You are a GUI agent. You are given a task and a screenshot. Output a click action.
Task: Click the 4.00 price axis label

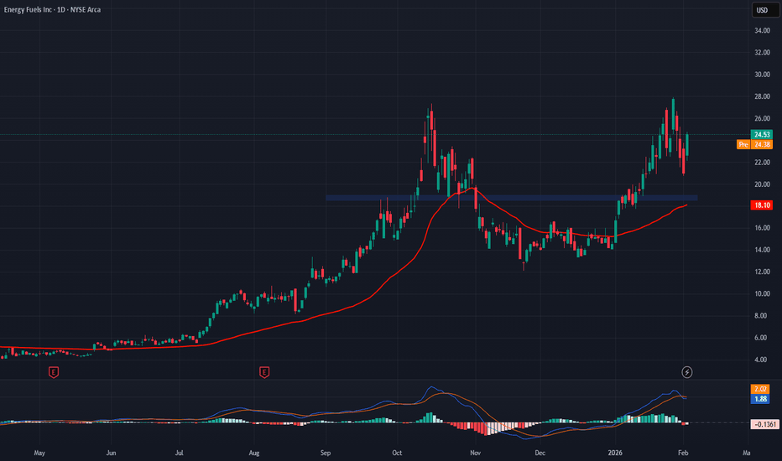760,360
